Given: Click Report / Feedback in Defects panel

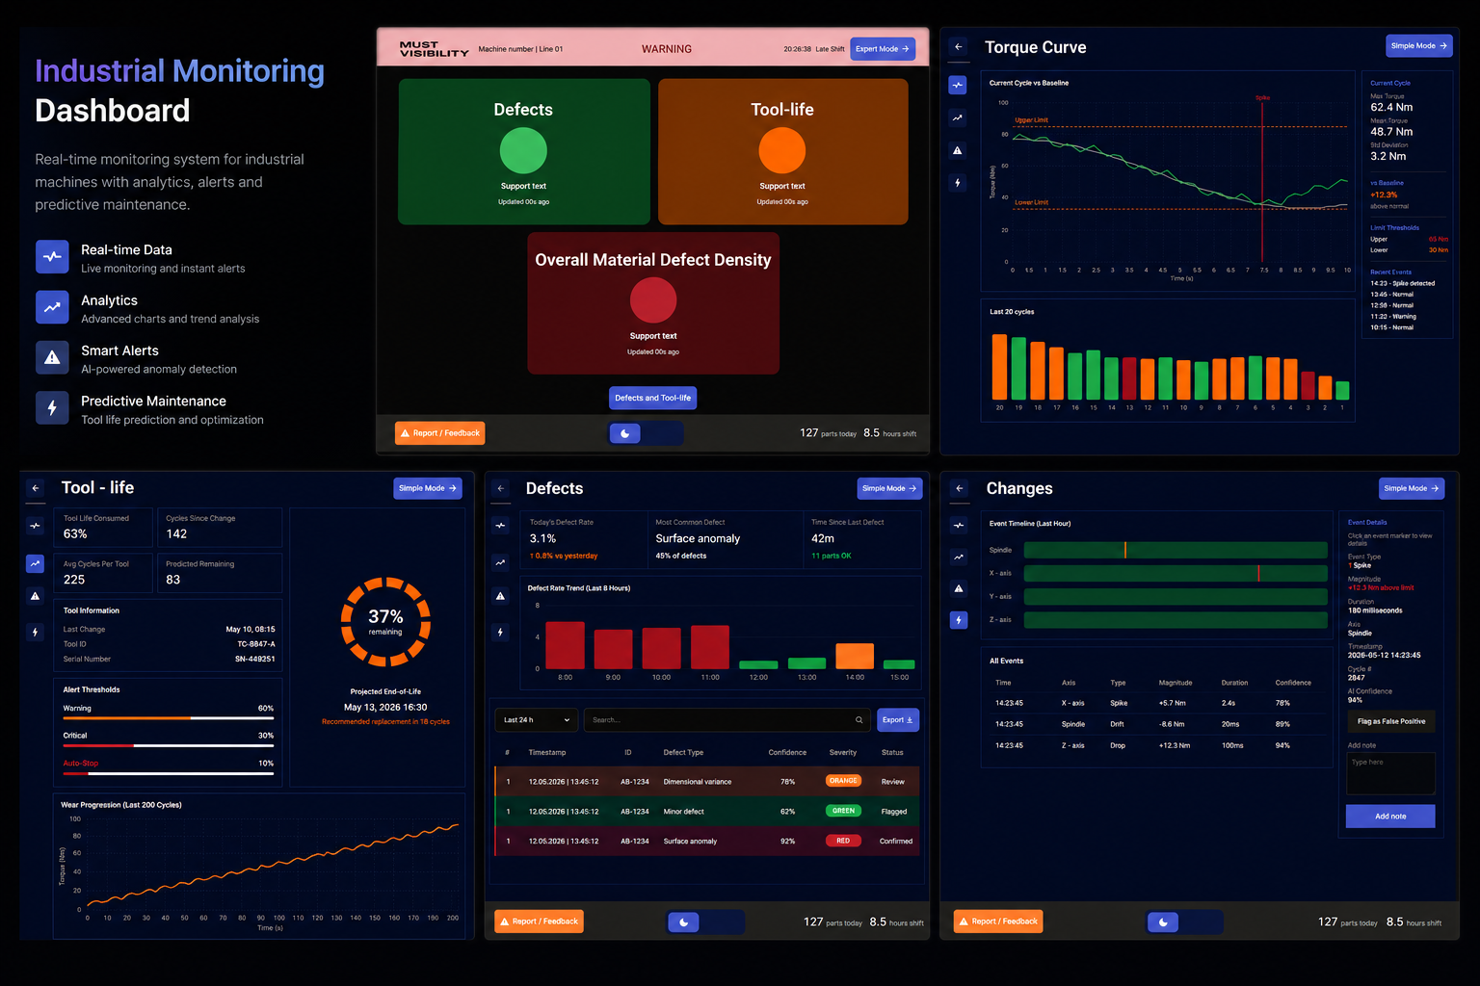Looking at the screenshot, I should 539,921.
